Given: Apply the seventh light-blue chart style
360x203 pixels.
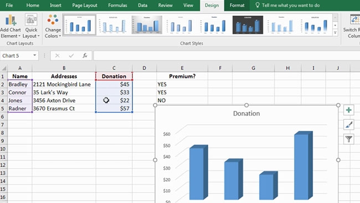Looking at the screenshot, I should pyautogui.click(x=281, y=25).
